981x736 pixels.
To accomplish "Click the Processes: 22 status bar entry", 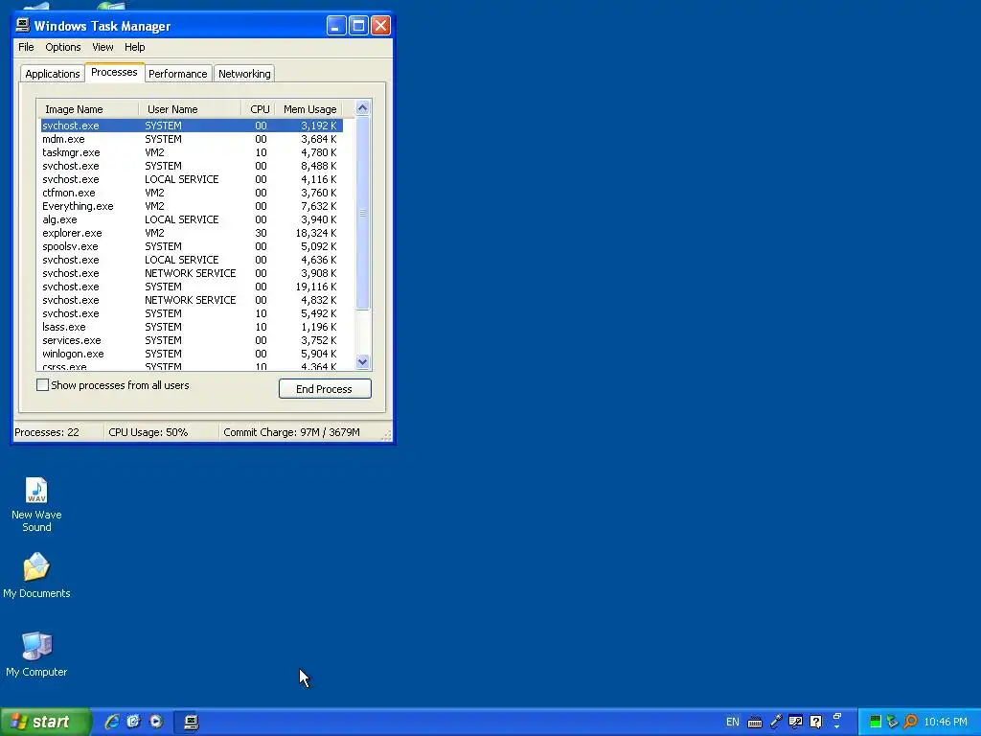I will click(58, 432).
